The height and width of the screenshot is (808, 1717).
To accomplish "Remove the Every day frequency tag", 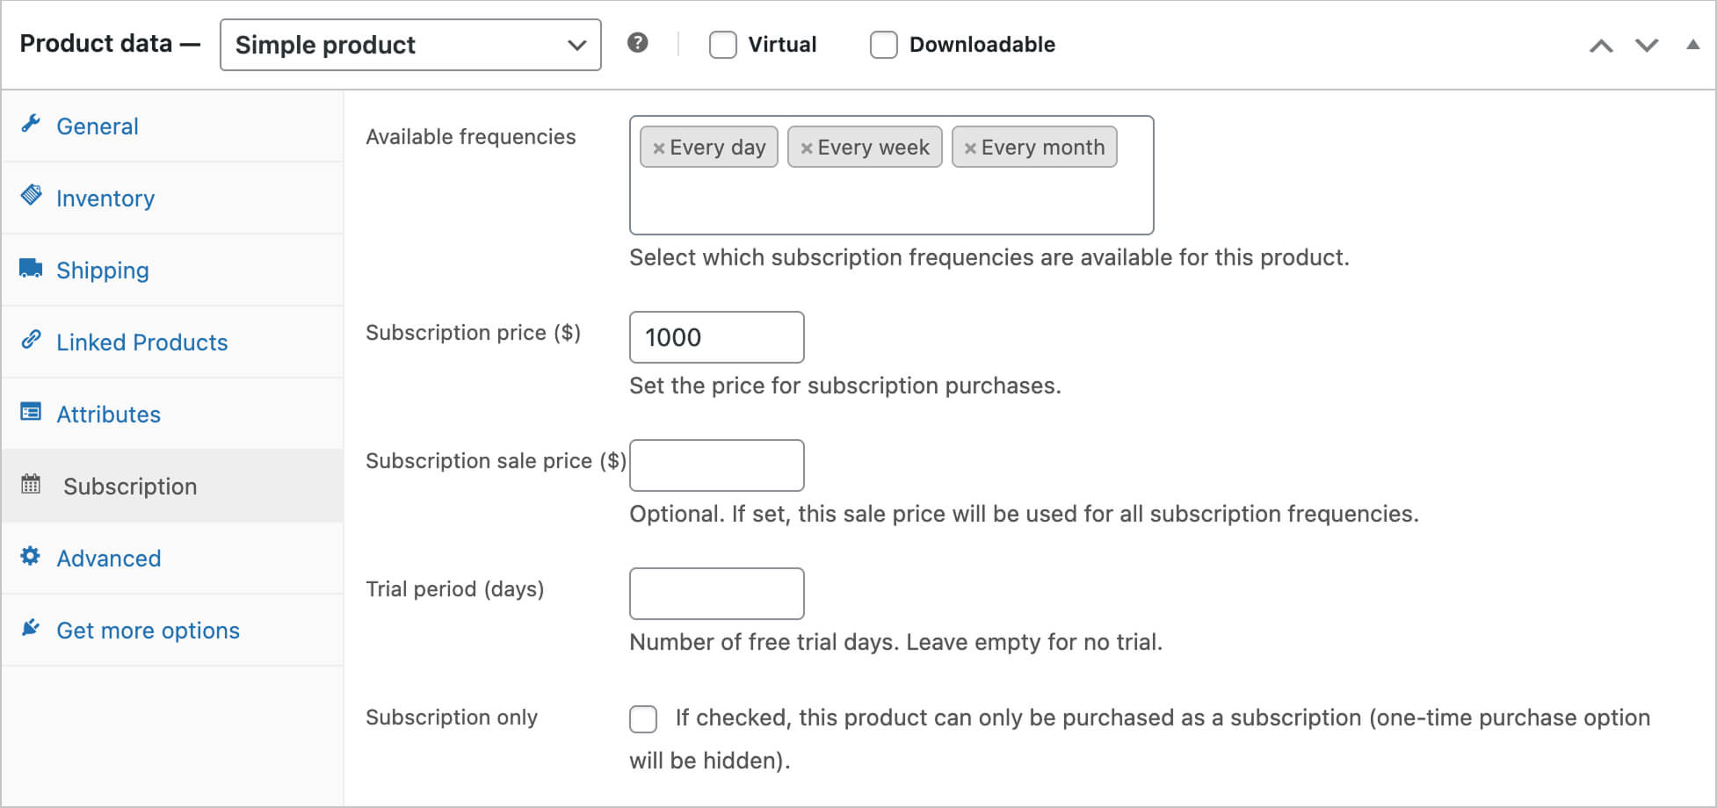I will (x=658, y=148).
